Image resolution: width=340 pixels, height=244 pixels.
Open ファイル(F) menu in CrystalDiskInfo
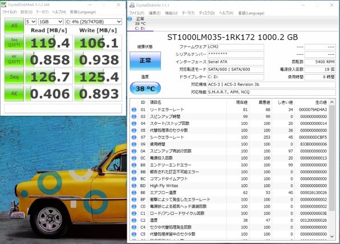[137, 13]
